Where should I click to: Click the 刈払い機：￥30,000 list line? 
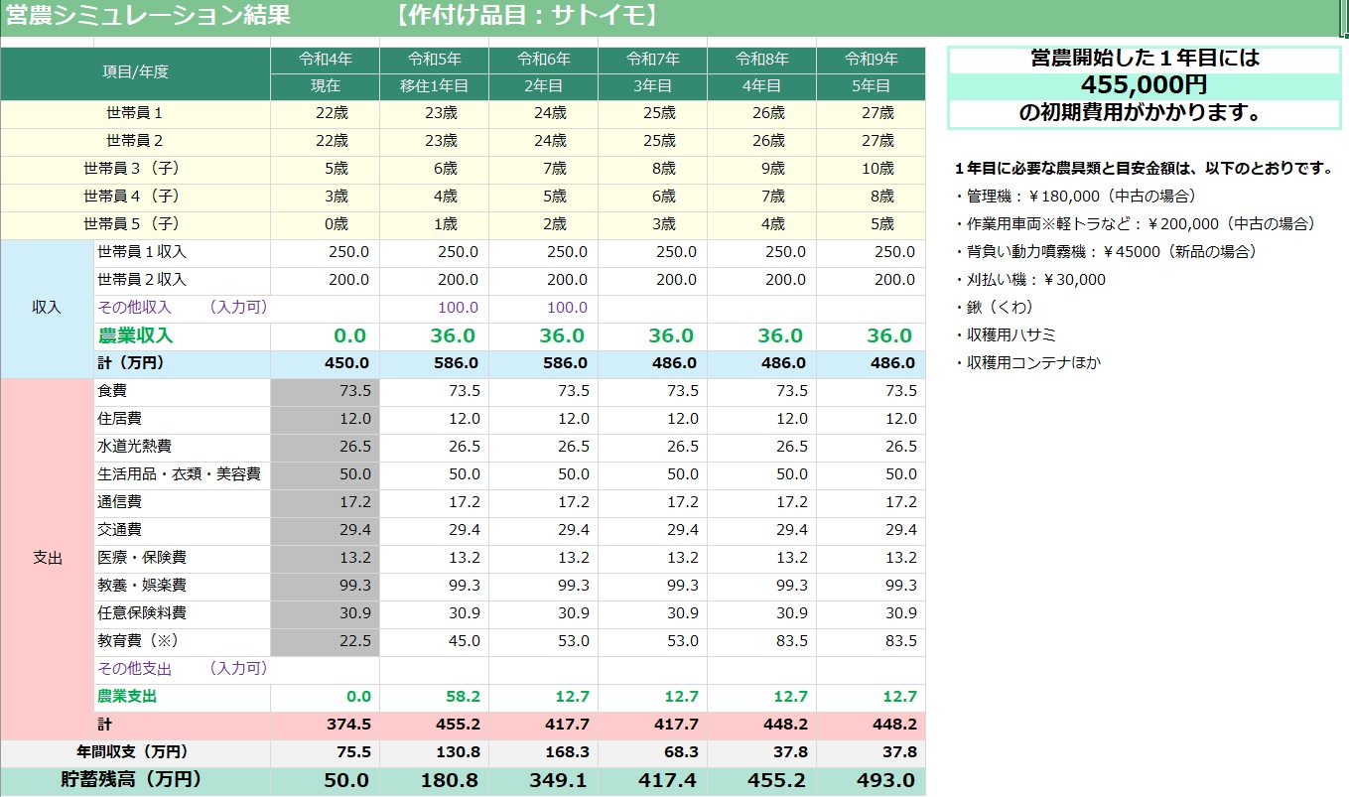1029,280
